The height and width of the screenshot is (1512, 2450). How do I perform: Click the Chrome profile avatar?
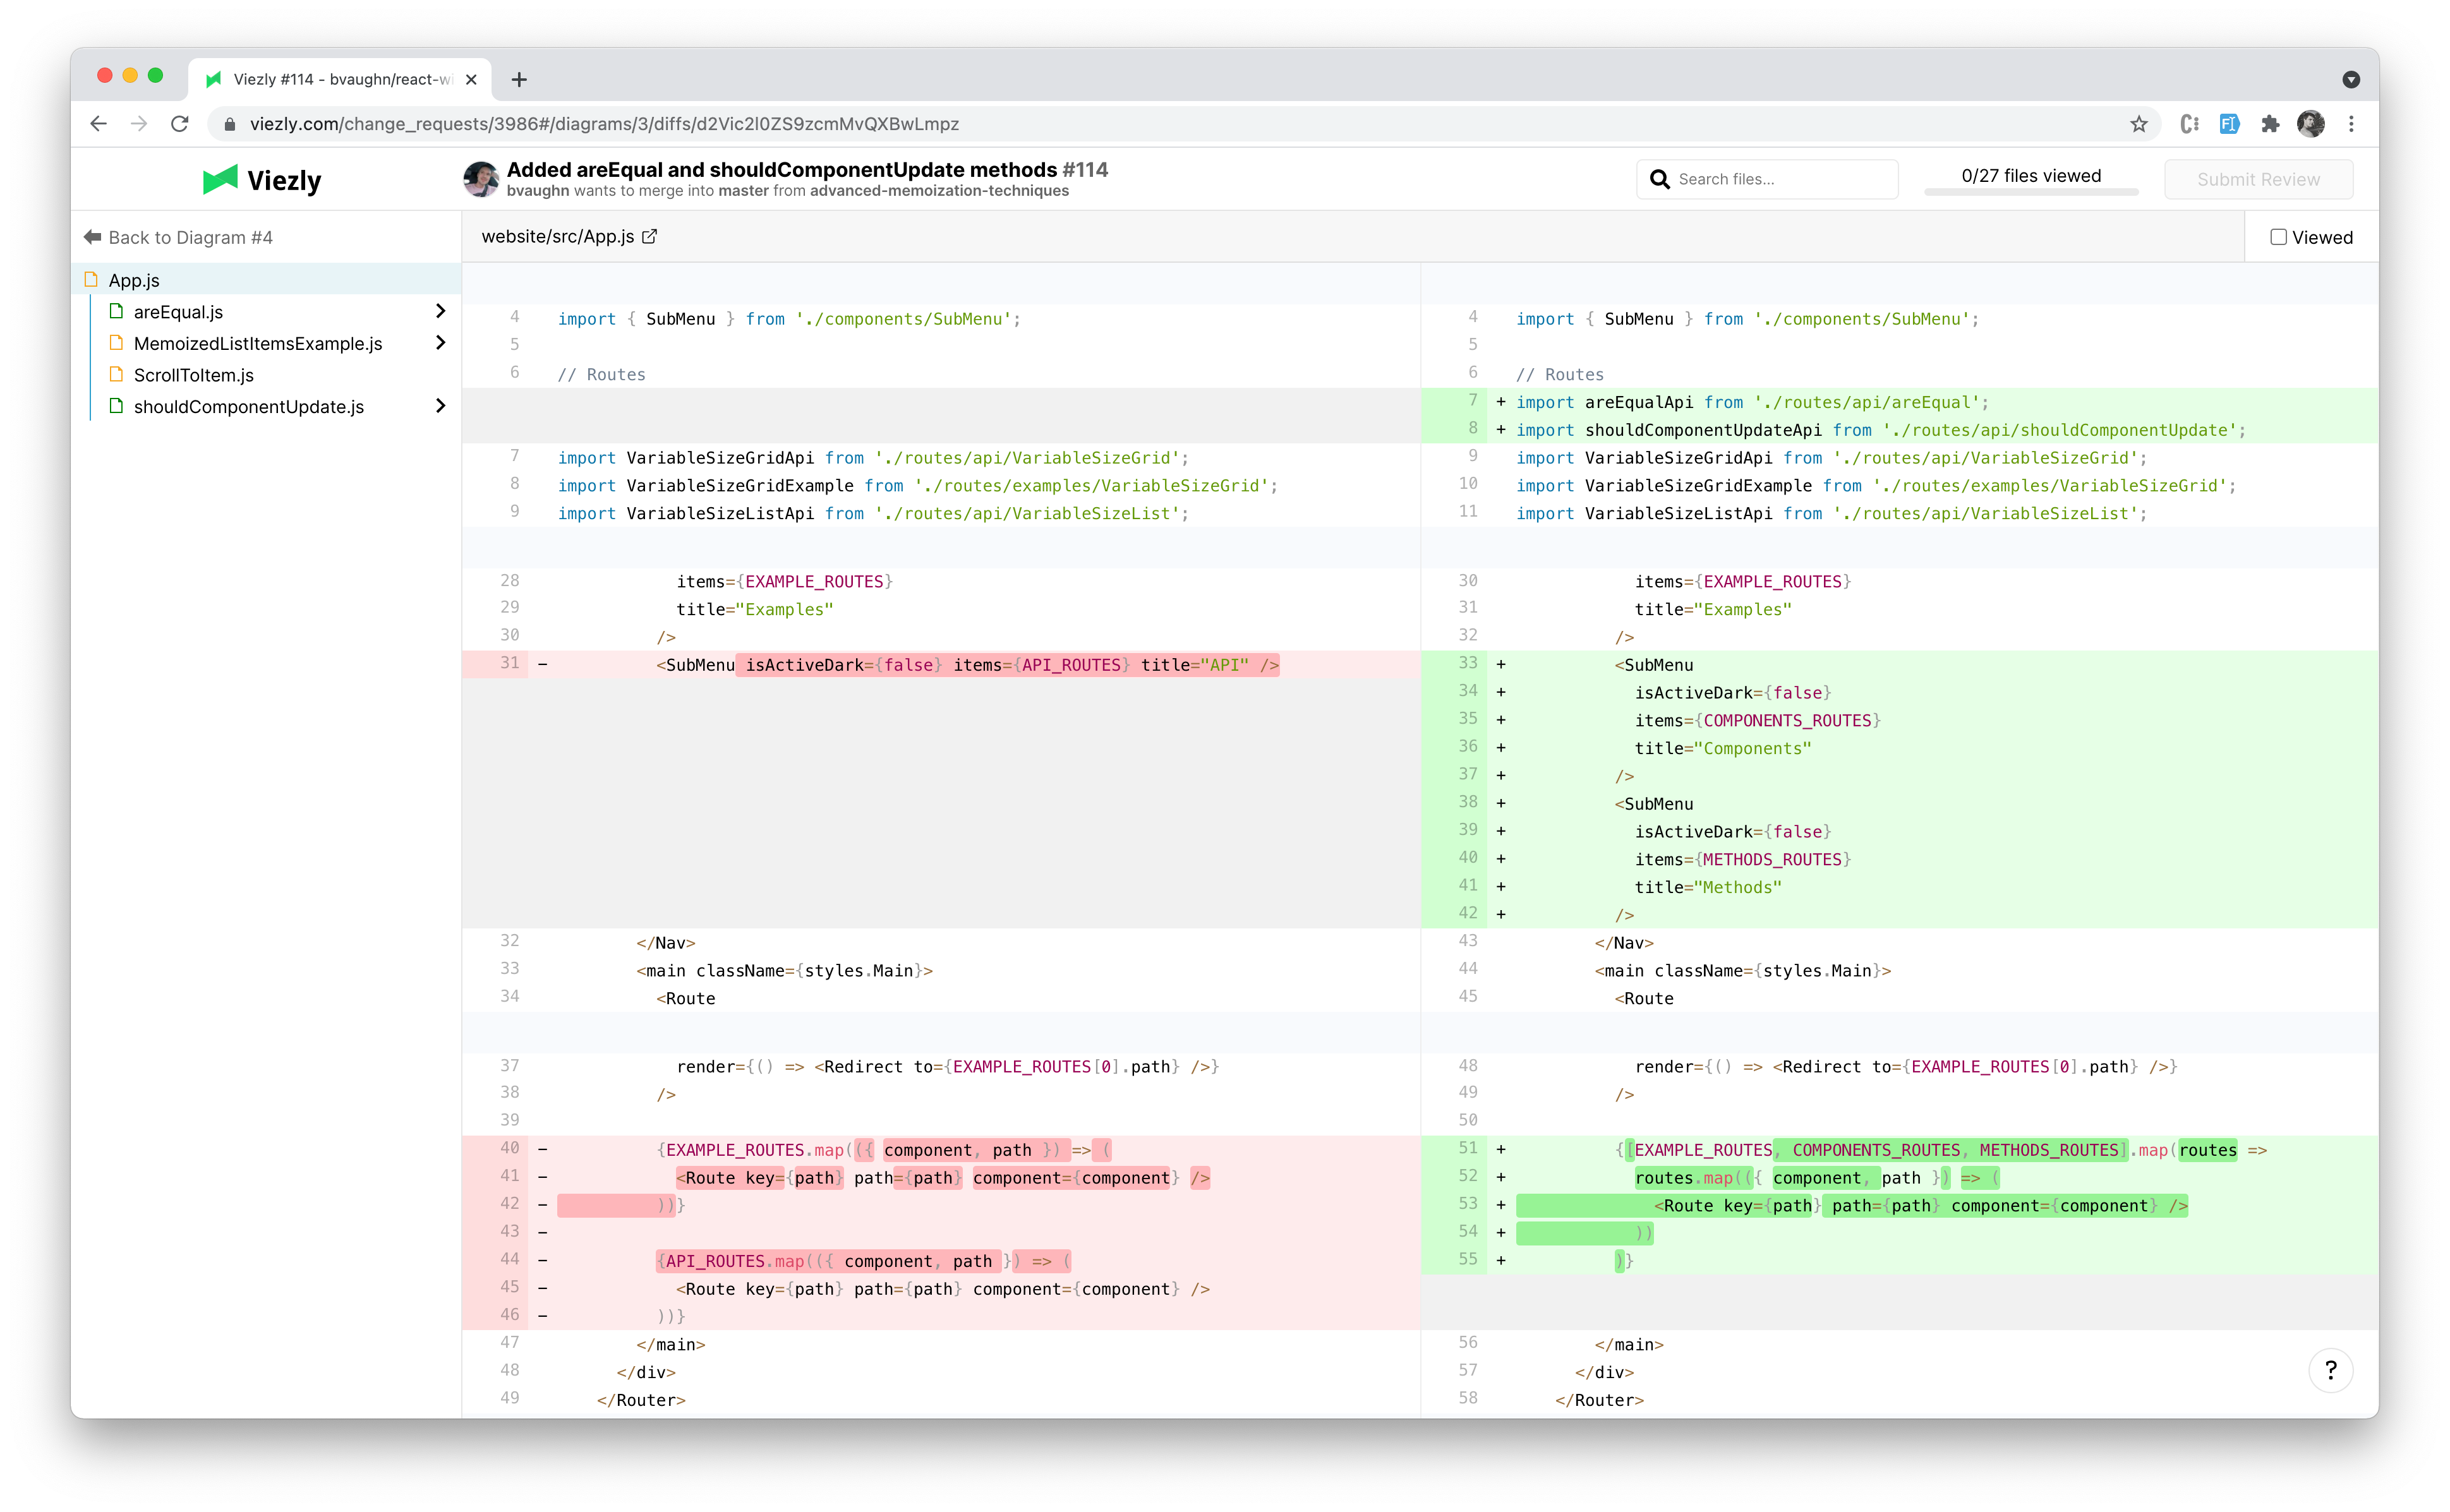coord(2311,124)
